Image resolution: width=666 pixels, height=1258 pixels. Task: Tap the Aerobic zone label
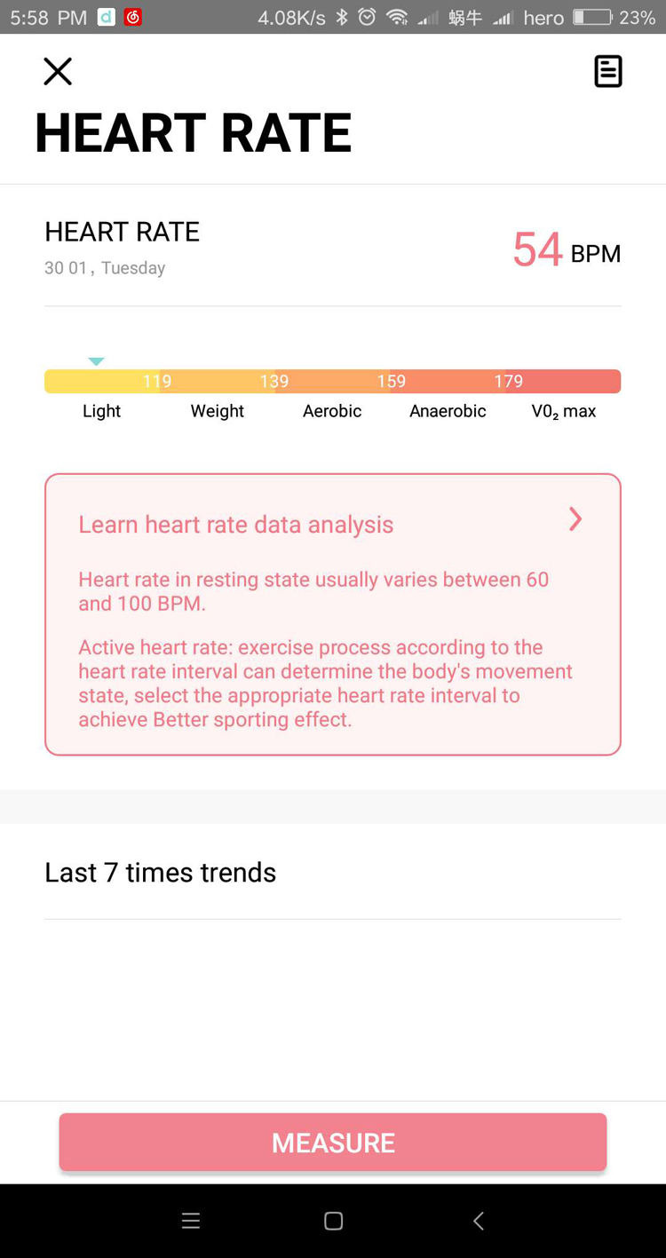tap(332, 411)
